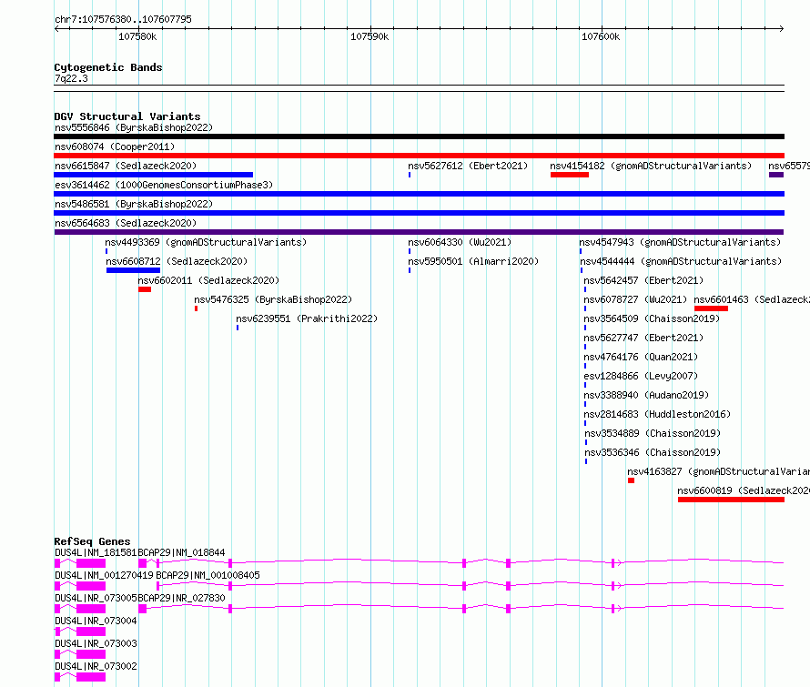Click the blue bar beneath nsv5486581
The image size is (810, 687).
[x=419, y=213]
